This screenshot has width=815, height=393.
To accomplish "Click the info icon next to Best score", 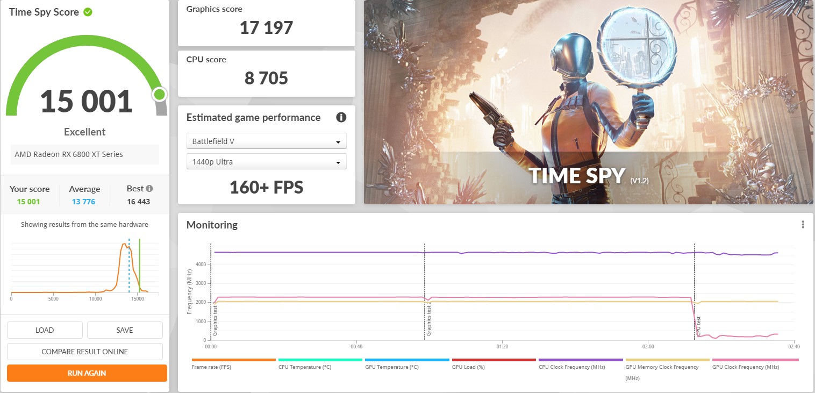I will click(x=151, y=188).
